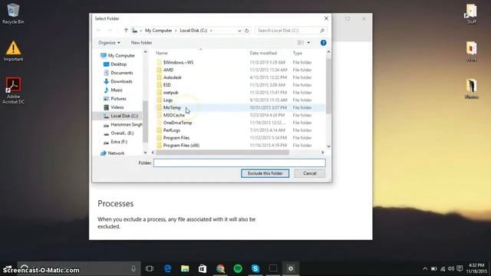Open the Important desktop icon
This screenshot has height=276, width=491.
pyautogui.click(x=13, y=51)
